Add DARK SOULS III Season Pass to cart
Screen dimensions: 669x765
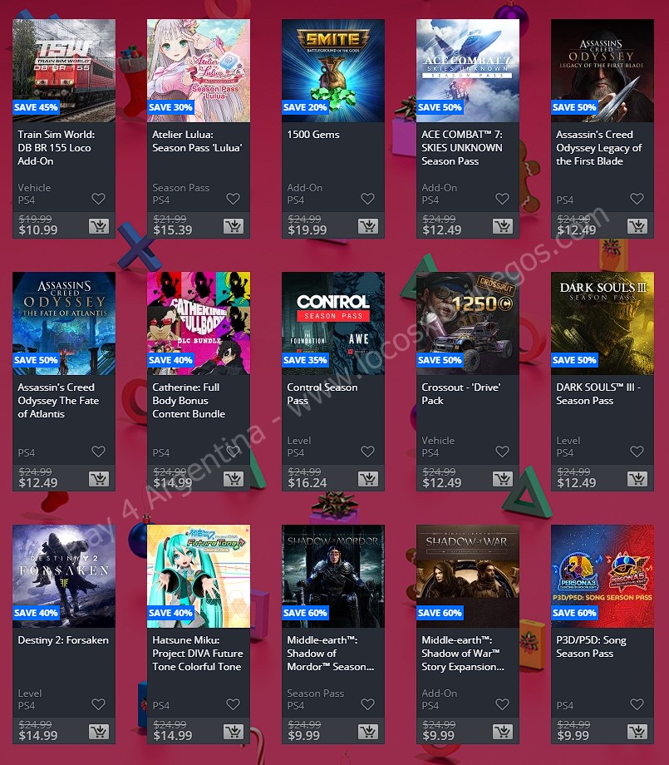pyautogui.click(x=637, y=479)
